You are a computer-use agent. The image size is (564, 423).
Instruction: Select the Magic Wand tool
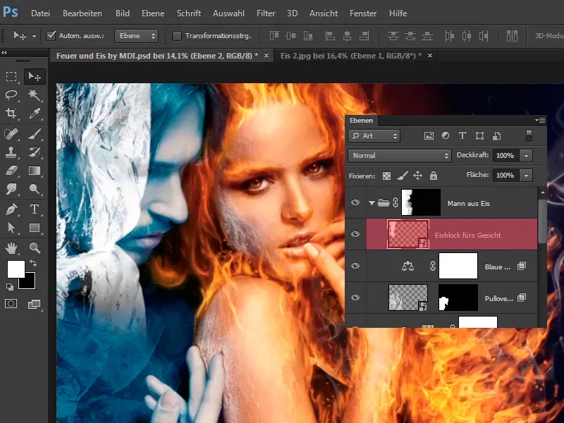click(x=35, y=95)
